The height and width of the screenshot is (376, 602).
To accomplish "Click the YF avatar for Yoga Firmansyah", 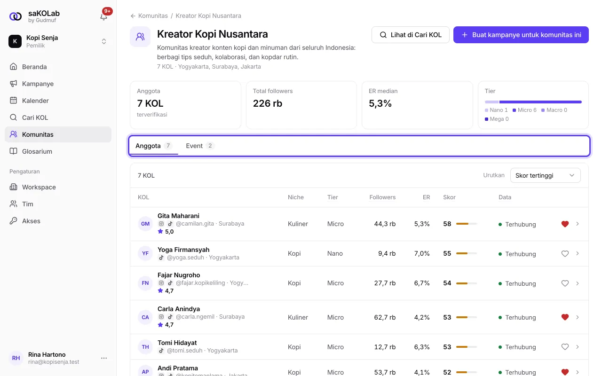I will [x=145, y=253].
